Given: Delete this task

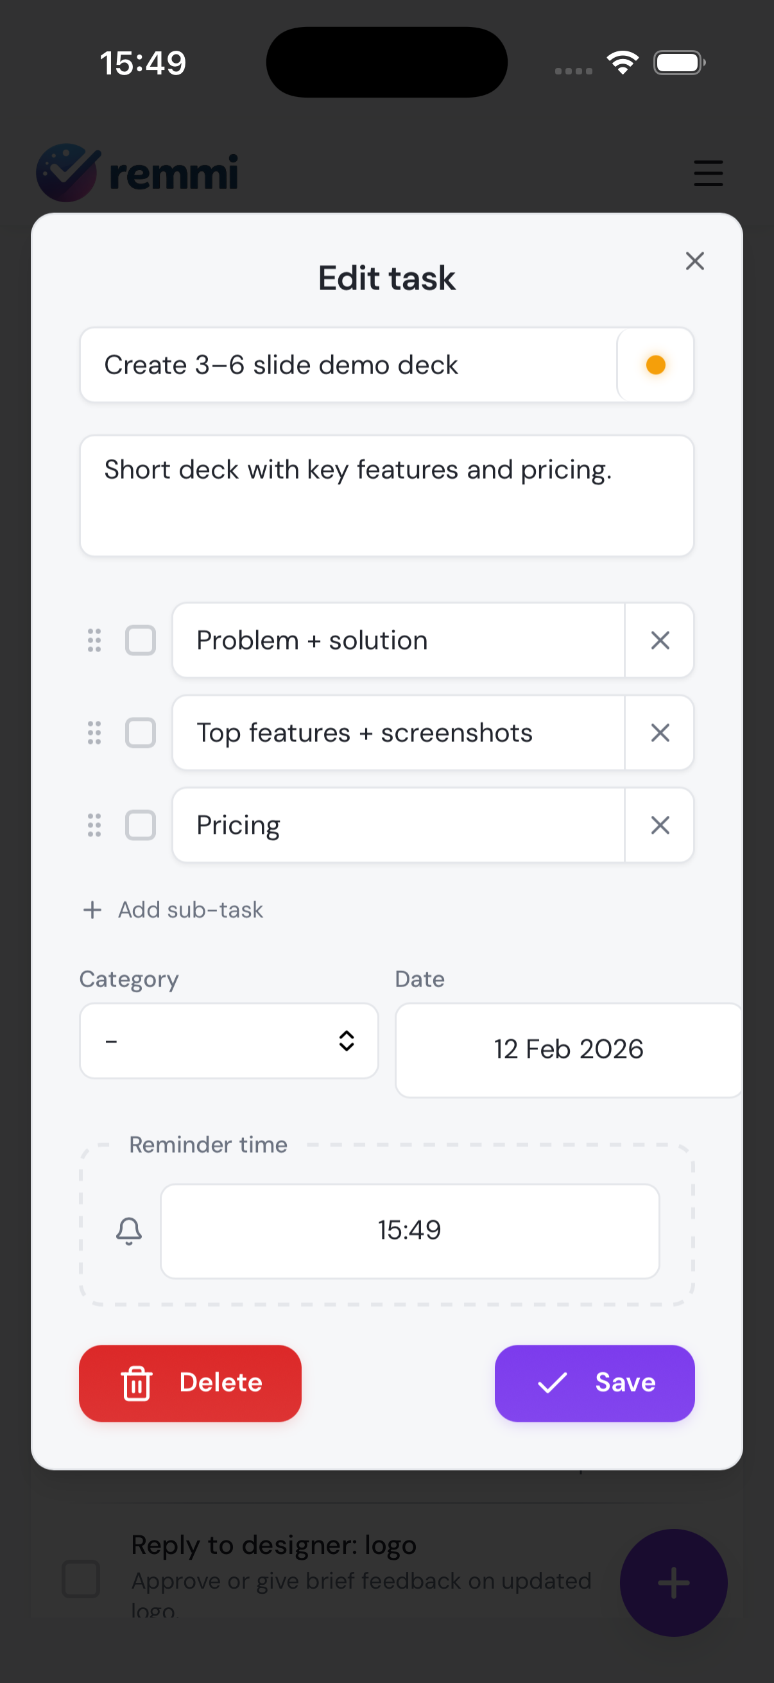Looking at the screenshot, I should coord(190,1383).
